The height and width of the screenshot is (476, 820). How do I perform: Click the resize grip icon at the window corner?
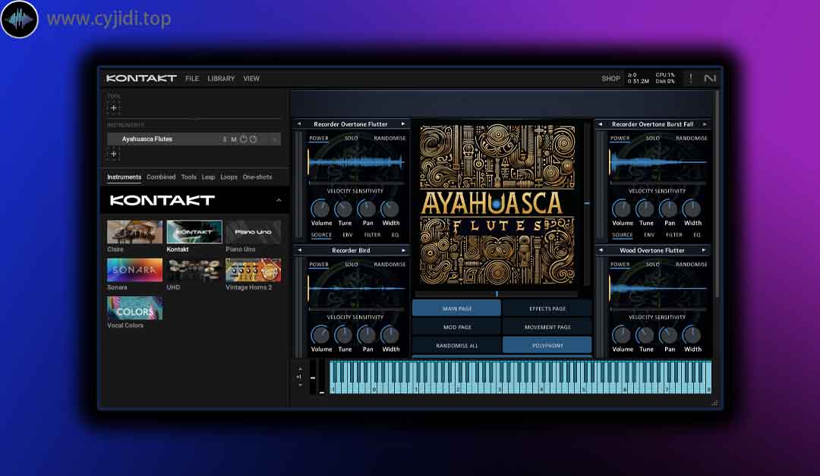pos(714,403)
